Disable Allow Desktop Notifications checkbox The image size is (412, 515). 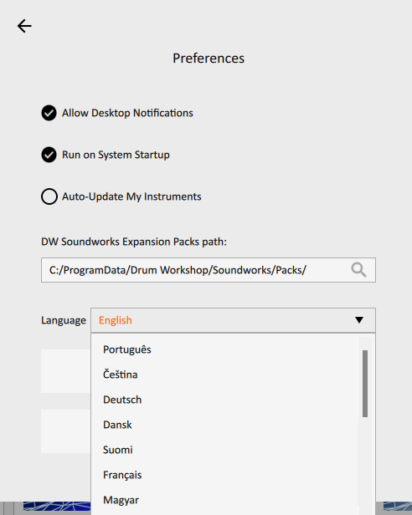(x=49, y=113)
